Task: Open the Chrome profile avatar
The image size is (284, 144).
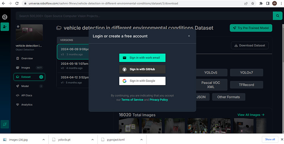Action: (275, 3)
